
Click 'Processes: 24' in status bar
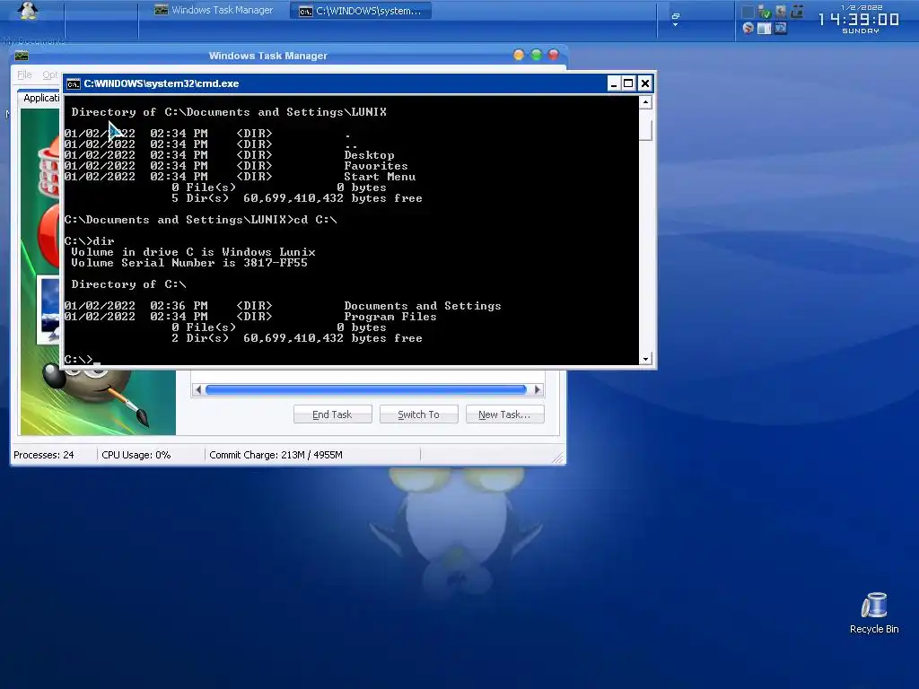(x=43, y=455)
